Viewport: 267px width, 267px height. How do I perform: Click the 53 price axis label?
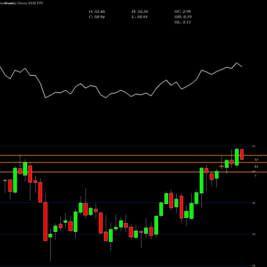(x=254, y=146)
